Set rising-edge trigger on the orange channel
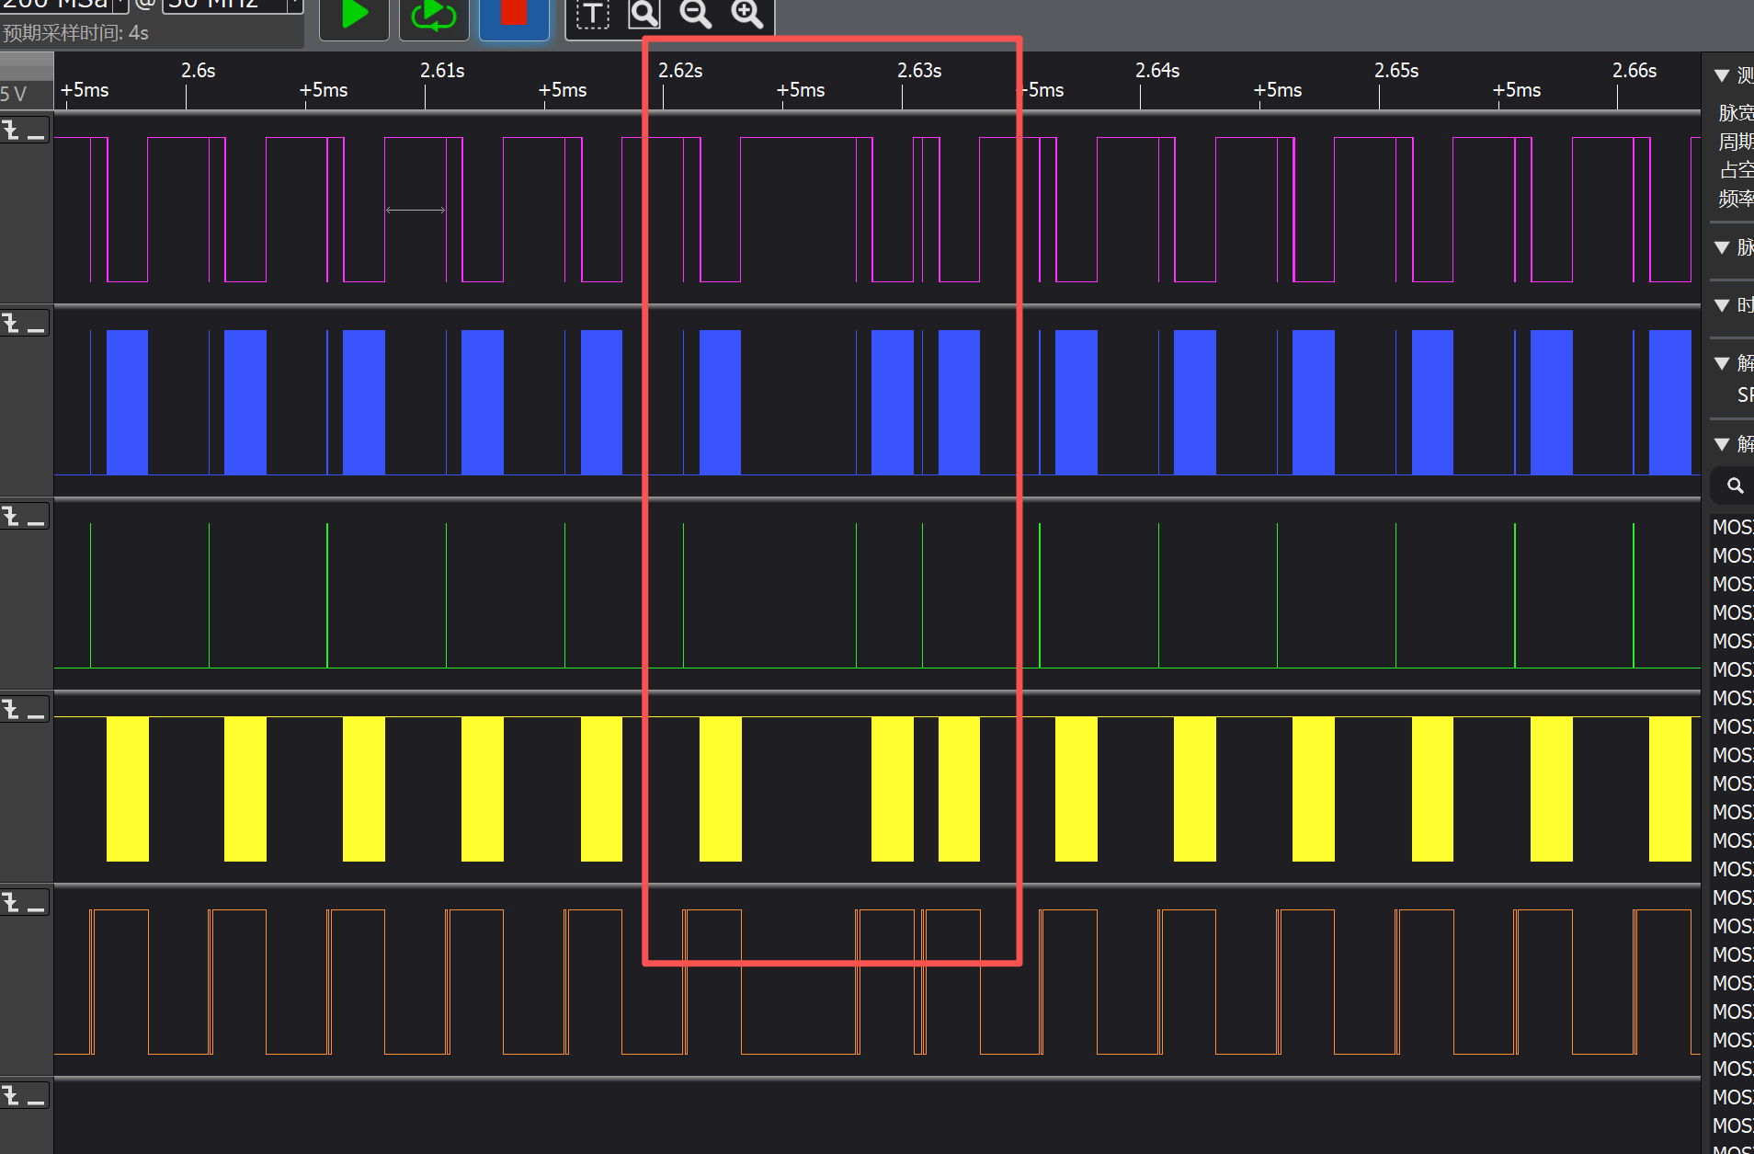Image resolution: width=1754 pixels, height=1154 pixels. pyautogui.click(x=10, y=903)
